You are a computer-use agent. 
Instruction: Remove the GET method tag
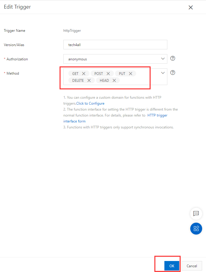[x=84, y=73]
